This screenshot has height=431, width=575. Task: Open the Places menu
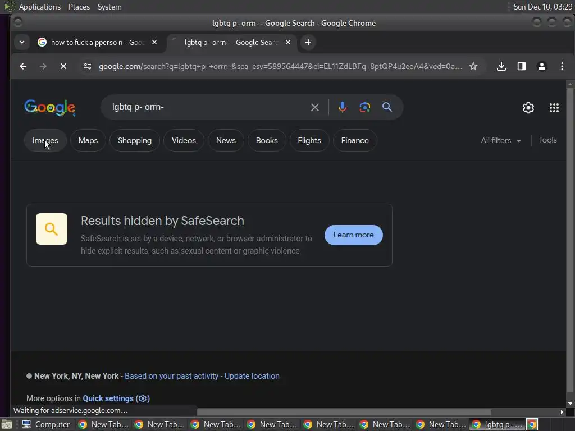79,7
